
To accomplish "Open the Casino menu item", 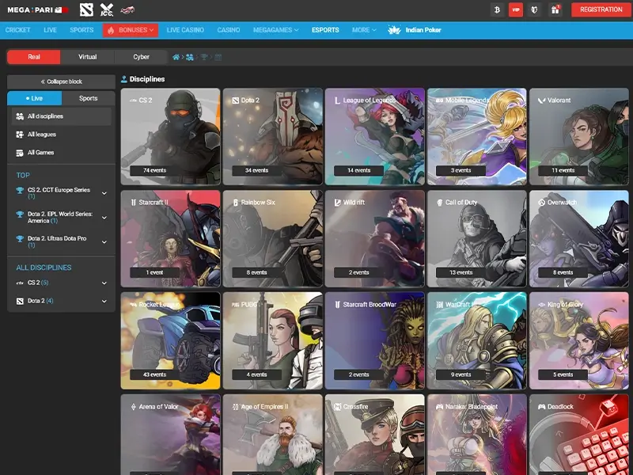I will (x=229, y=30).
